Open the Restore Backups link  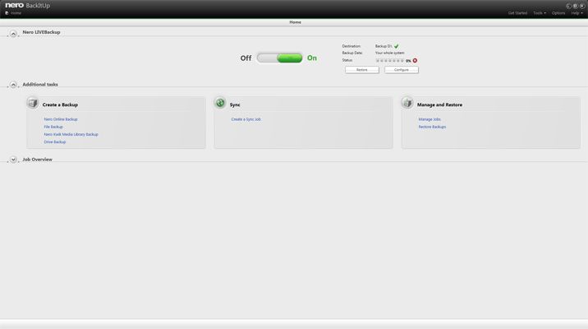pos(432,127)
